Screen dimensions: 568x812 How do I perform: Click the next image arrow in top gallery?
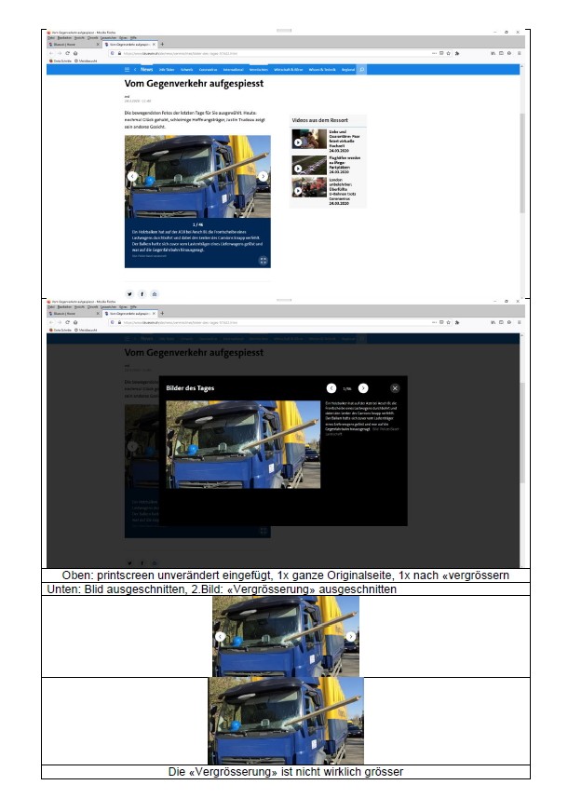264,175
